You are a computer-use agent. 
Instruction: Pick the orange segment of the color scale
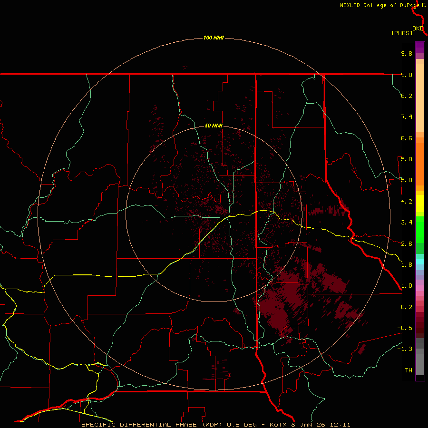(420, 165)
